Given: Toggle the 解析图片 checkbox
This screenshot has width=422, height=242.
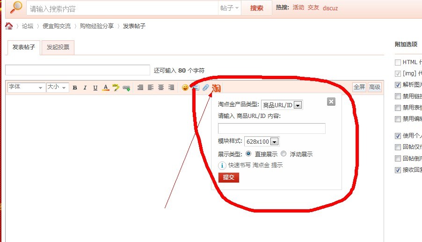Looking at the screenshot, I should point(398,85).
